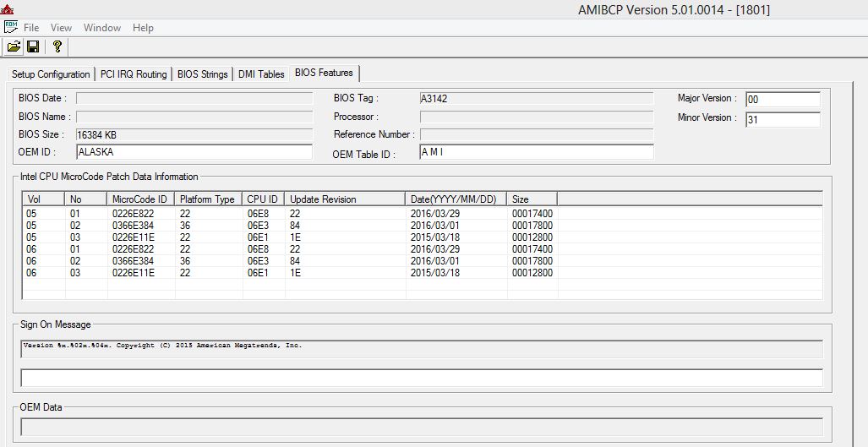This screenshot has height=447, width=868.
Task: Switch to DMI Tables tab
Action: pyautogui.click(x=261, y=74)
